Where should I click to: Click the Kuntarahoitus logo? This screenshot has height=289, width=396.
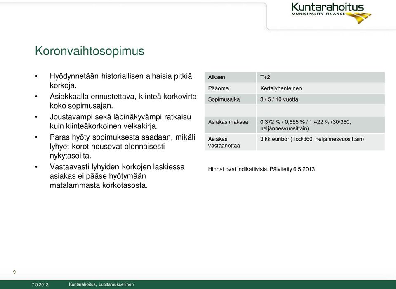[x=331, y=13]
